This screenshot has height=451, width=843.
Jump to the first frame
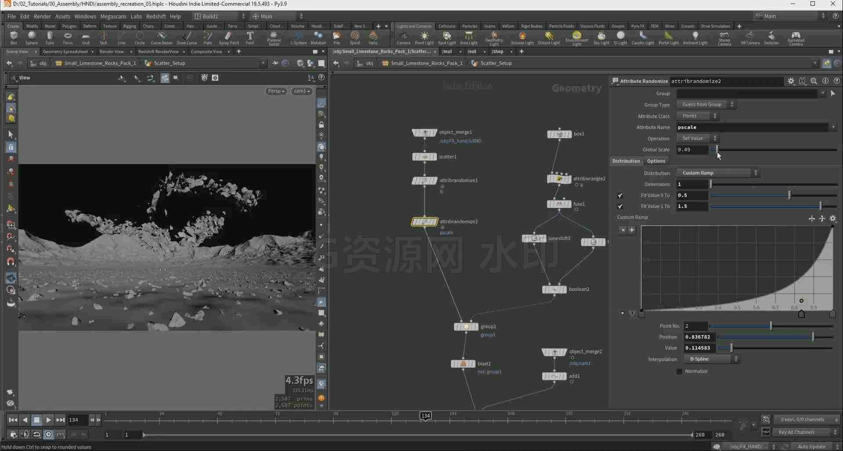point(13,420)
